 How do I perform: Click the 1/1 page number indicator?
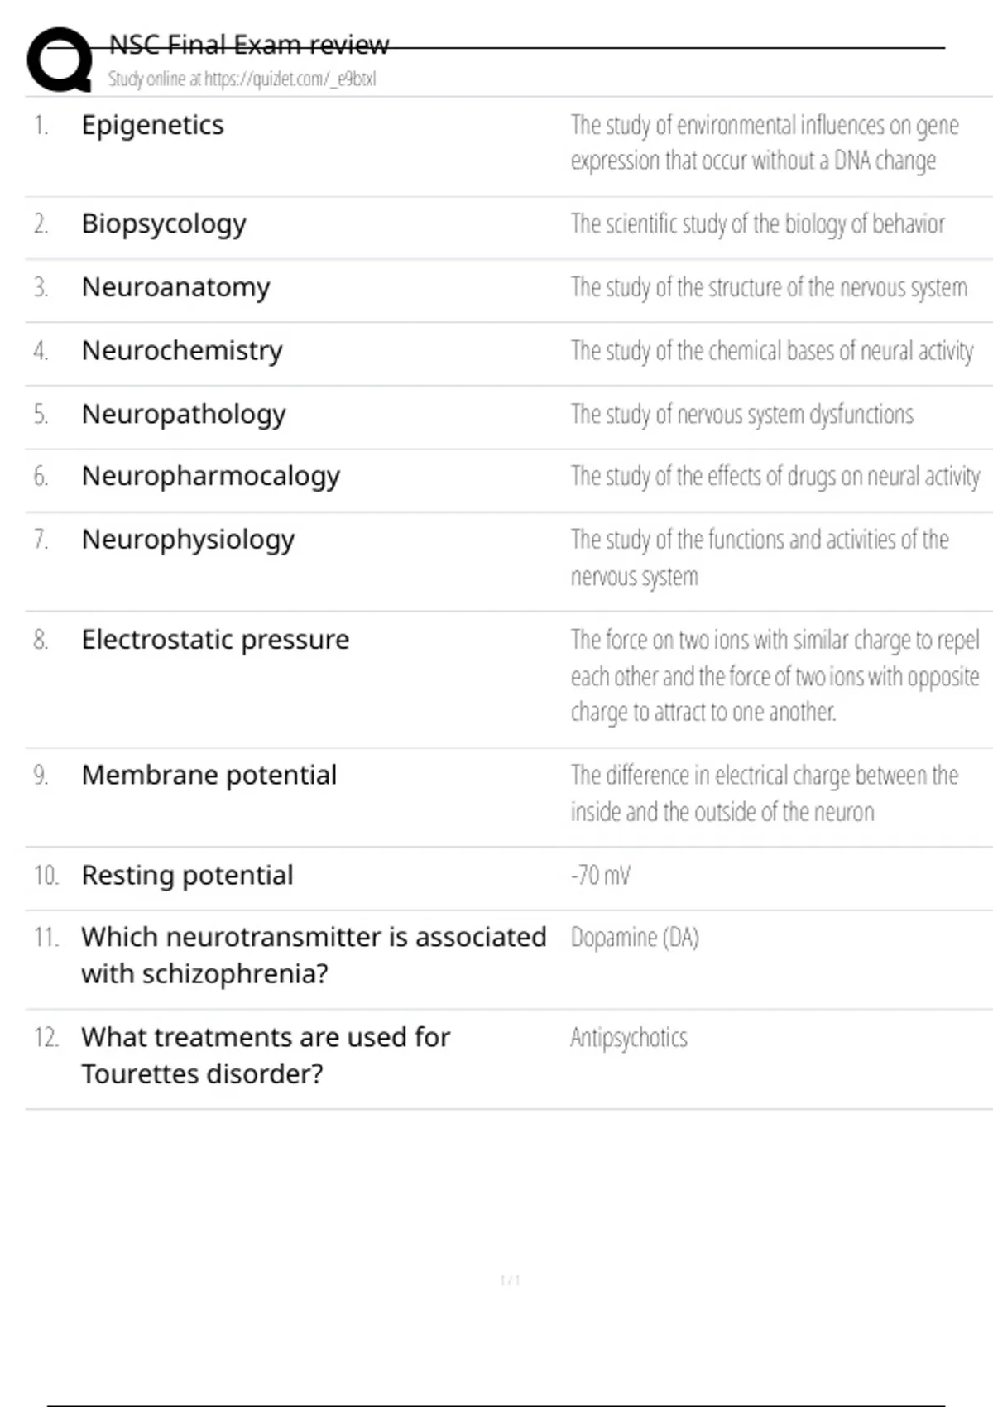click(x=510, y=1280)
